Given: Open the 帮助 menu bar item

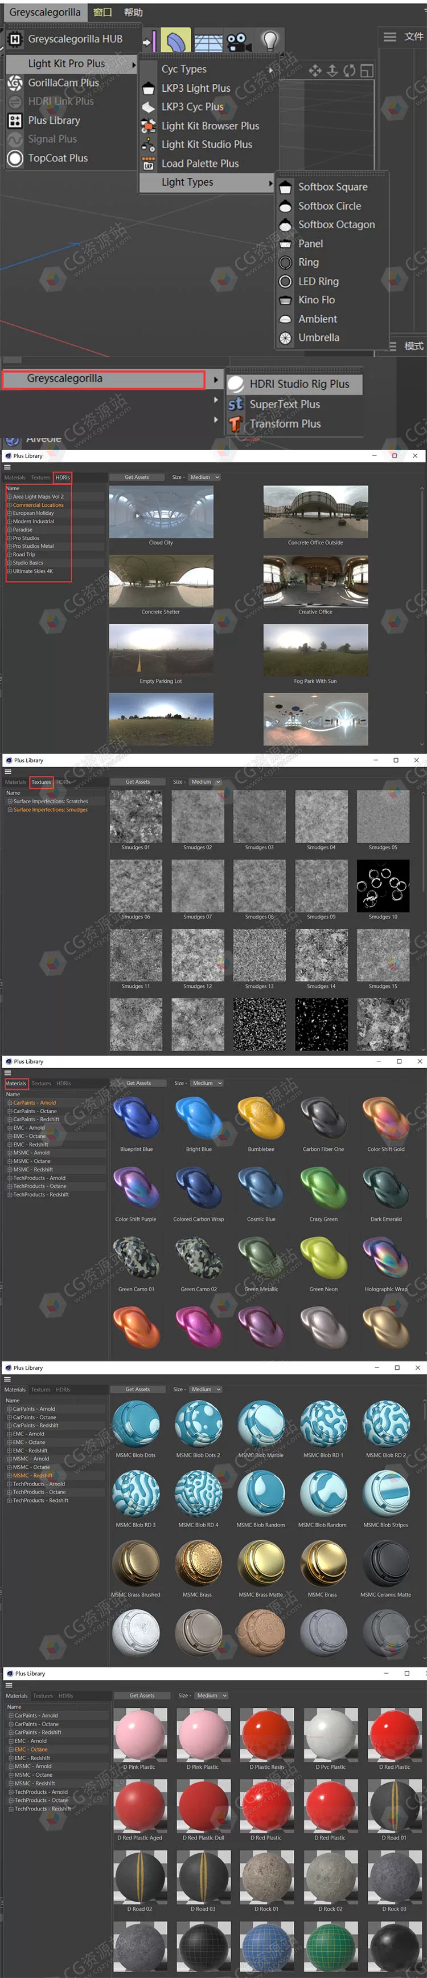Looking at the screenshot, I should (133, 13).
